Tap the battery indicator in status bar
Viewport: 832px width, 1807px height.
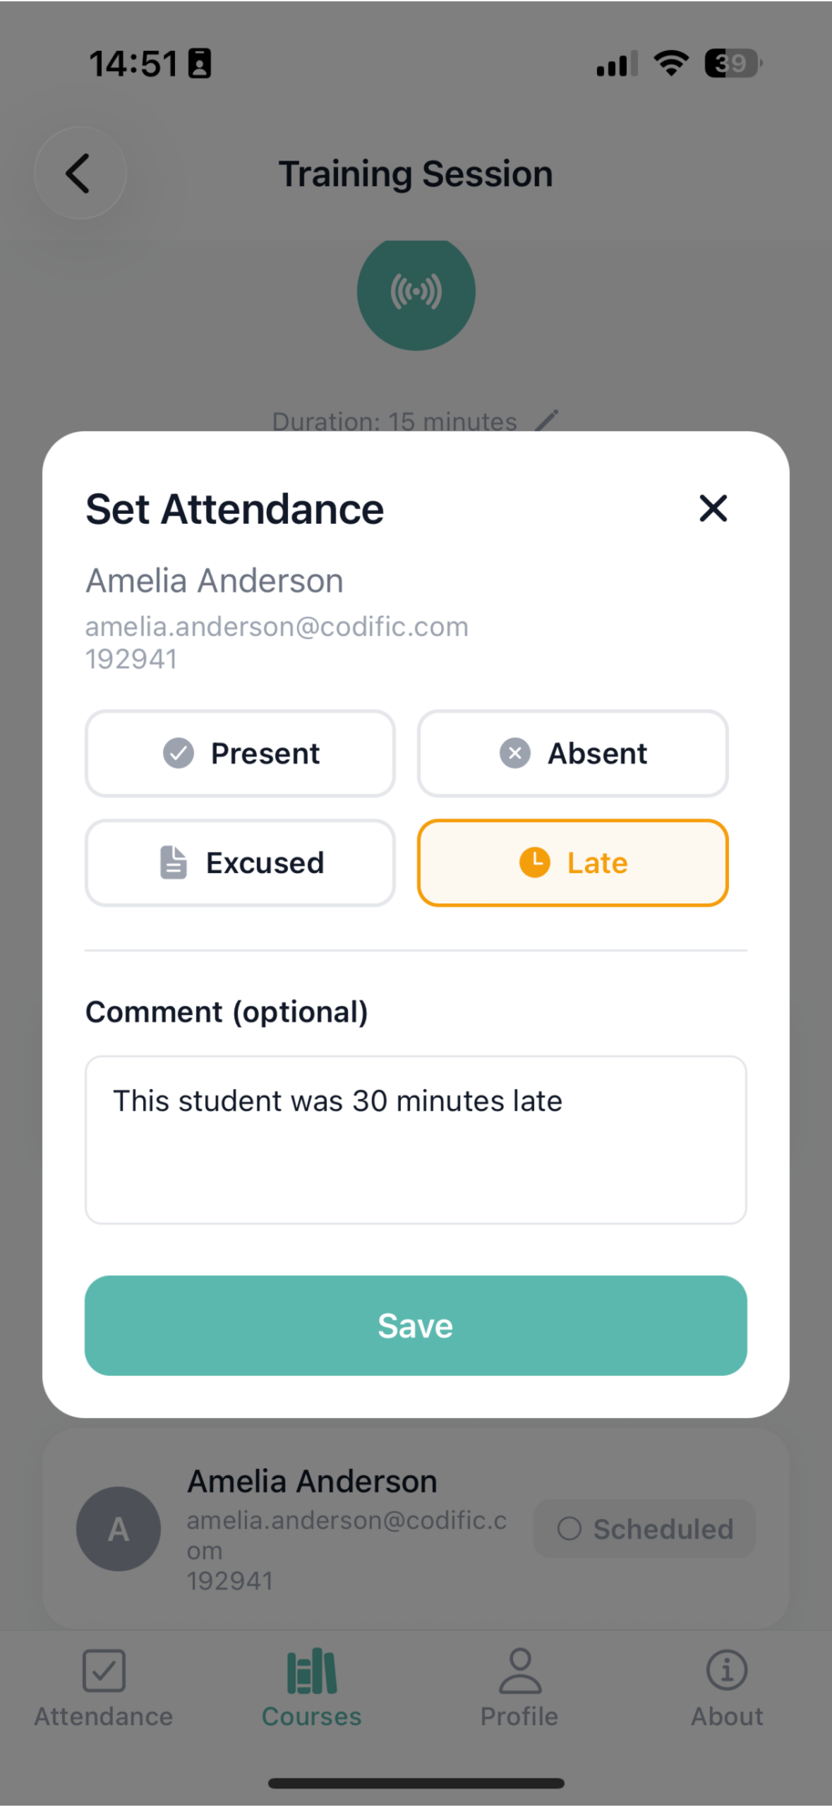pos(732,64)
